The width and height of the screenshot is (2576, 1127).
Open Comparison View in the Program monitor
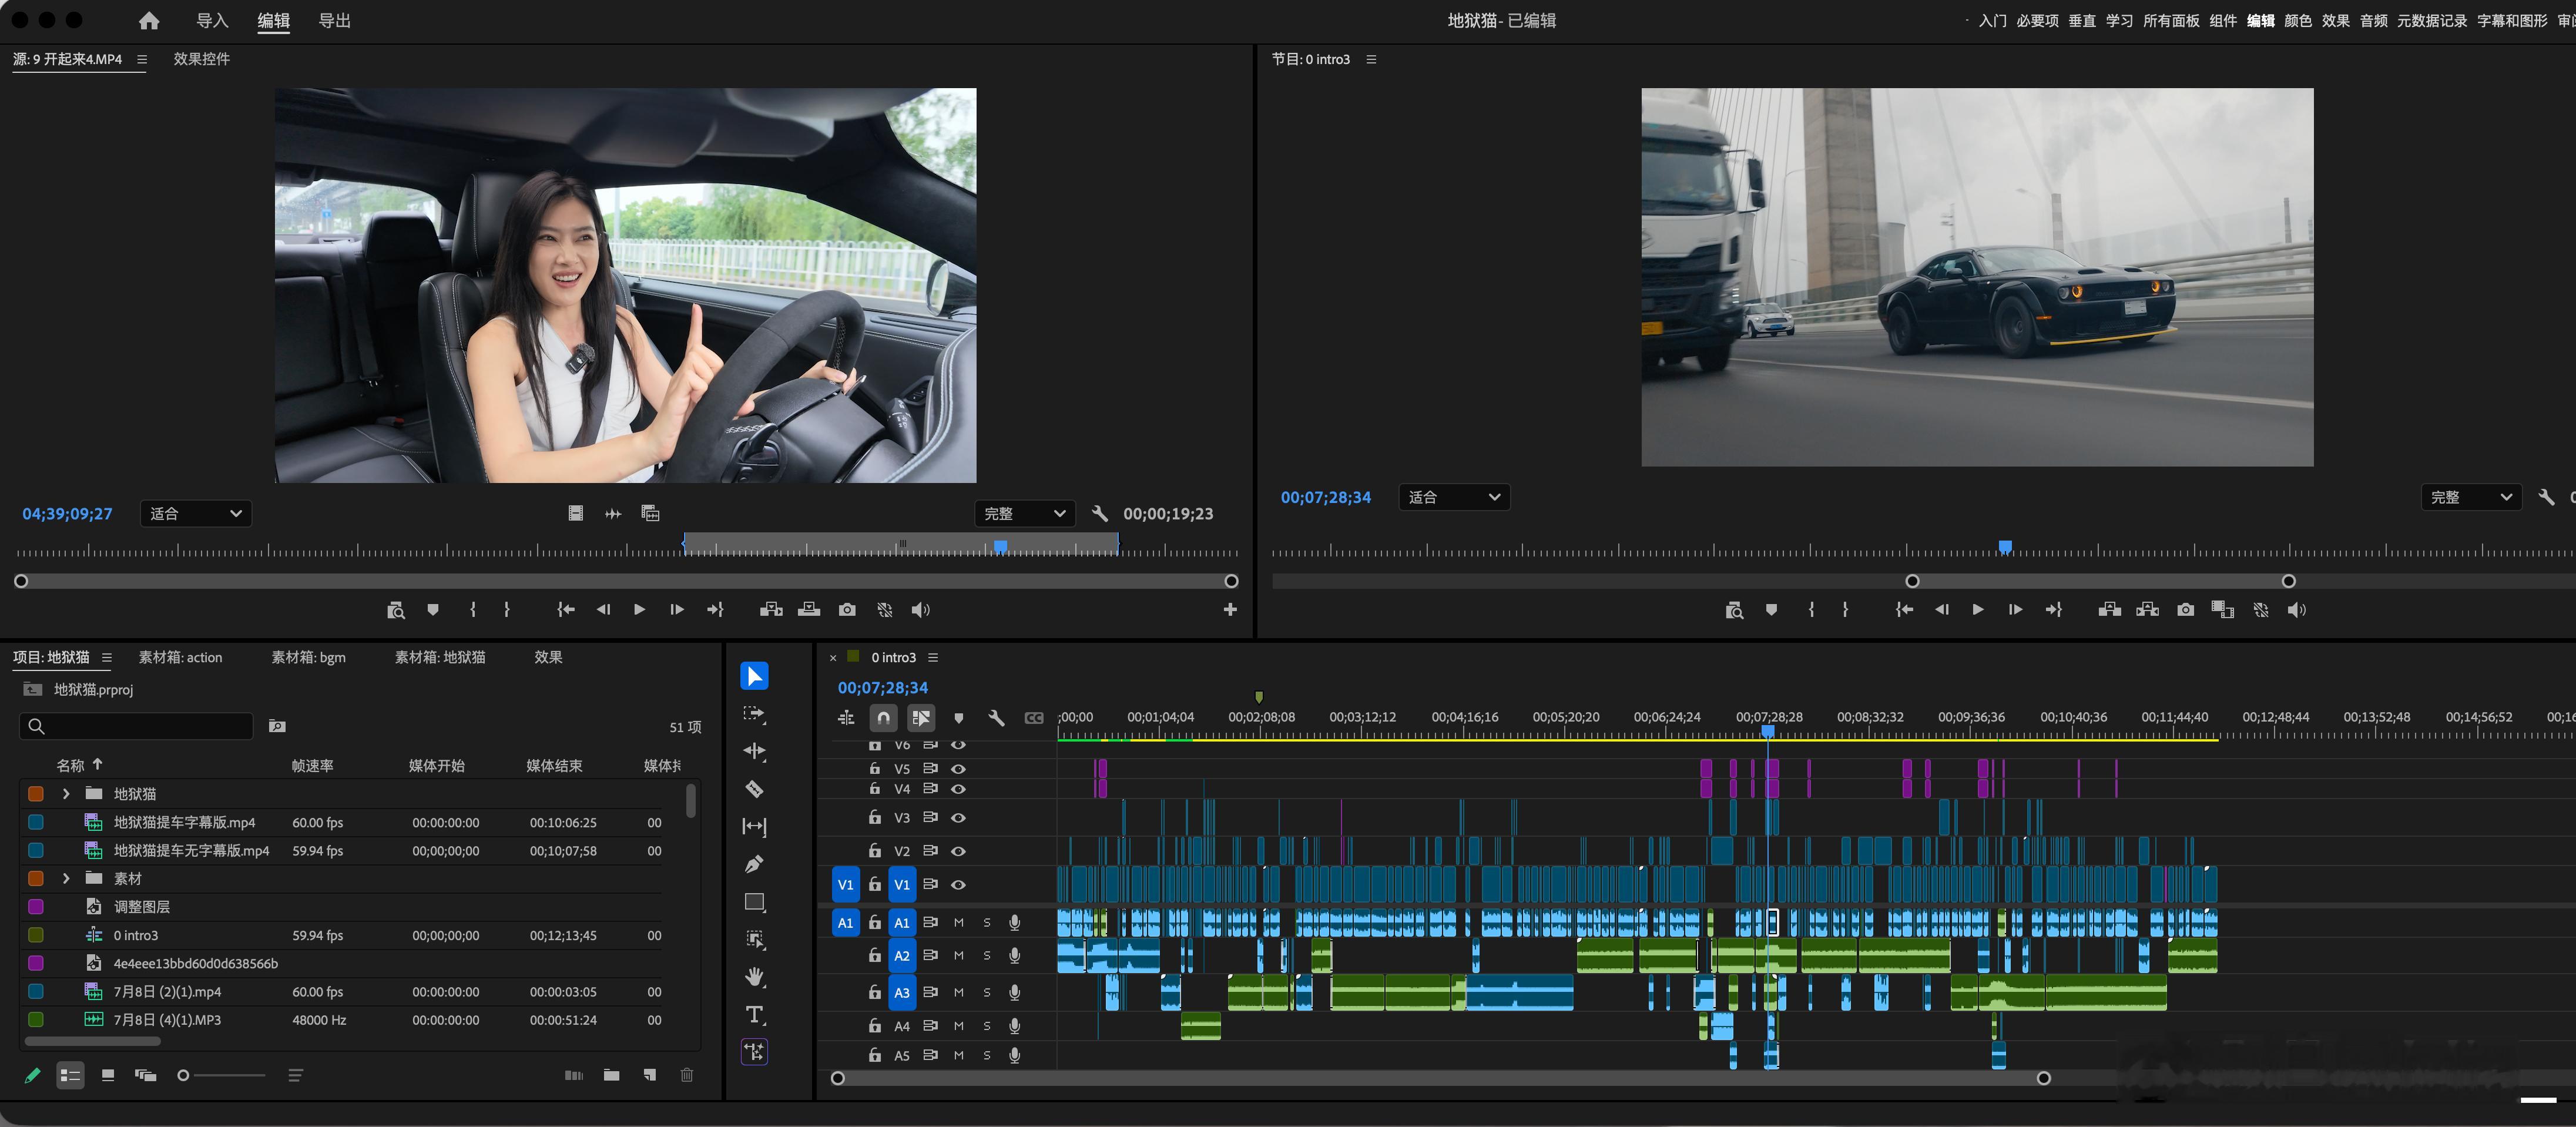click(2222, 609)
